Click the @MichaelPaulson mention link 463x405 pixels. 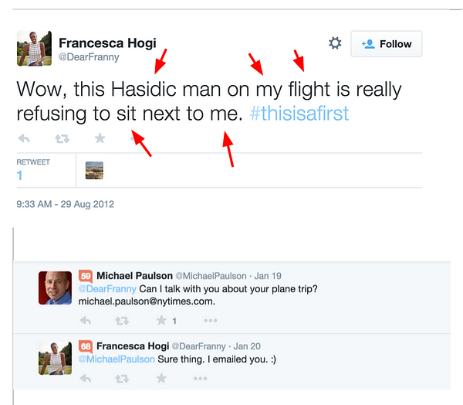coord(117,359)
